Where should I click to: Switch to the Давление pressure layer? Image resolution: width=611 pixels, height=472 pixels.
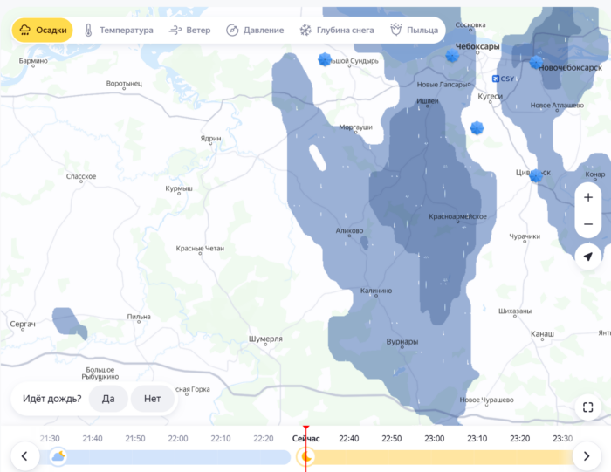click(255, 30)
